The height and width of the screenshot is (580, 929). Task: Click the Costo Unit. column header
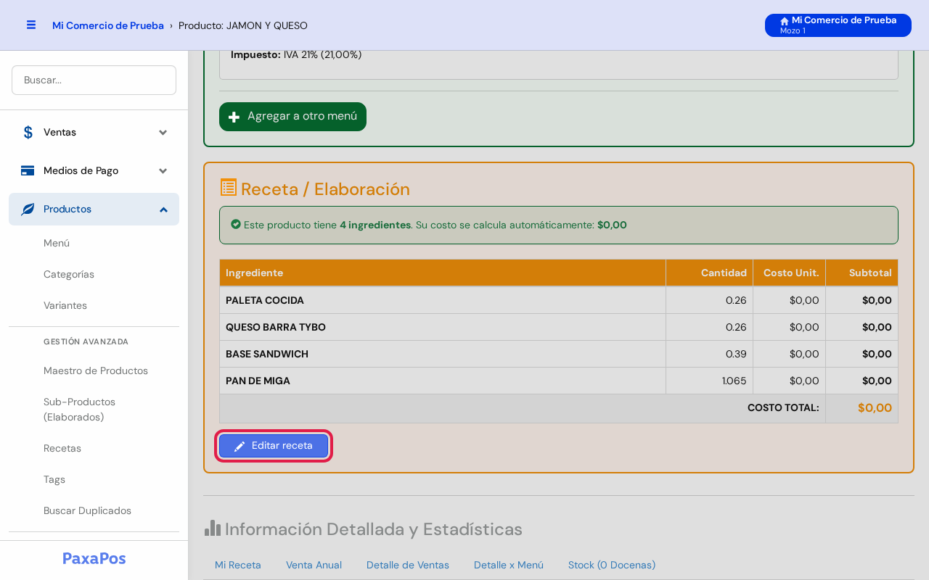coord(790,273)
